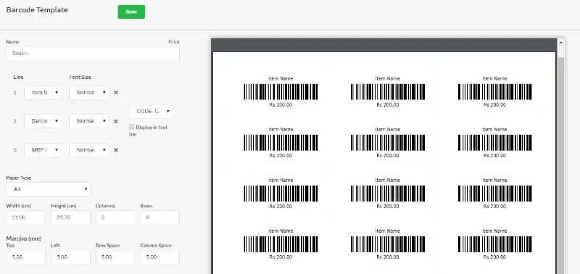Remove line 1 with its X icon
This screenshot has height=274, width=580.
(x=116, y=93)
